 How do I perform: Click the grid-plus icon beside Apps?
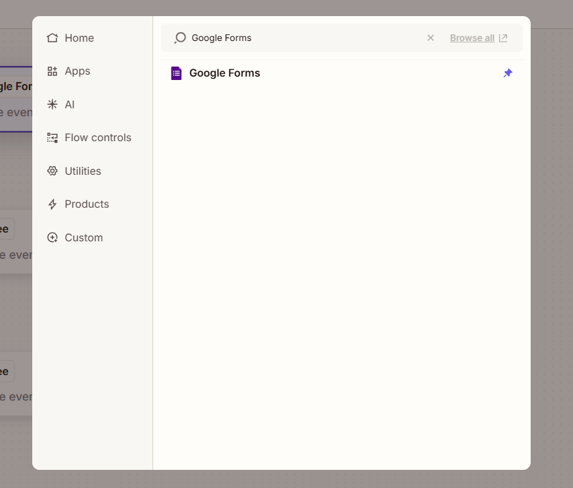point(52,71)
